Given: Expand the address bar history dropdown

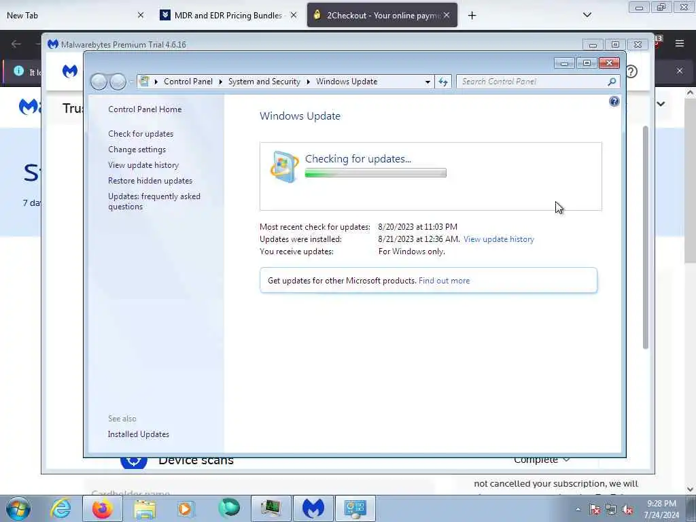Looking at the screenshot, I should pyautogui.click(x=428, y=82).
